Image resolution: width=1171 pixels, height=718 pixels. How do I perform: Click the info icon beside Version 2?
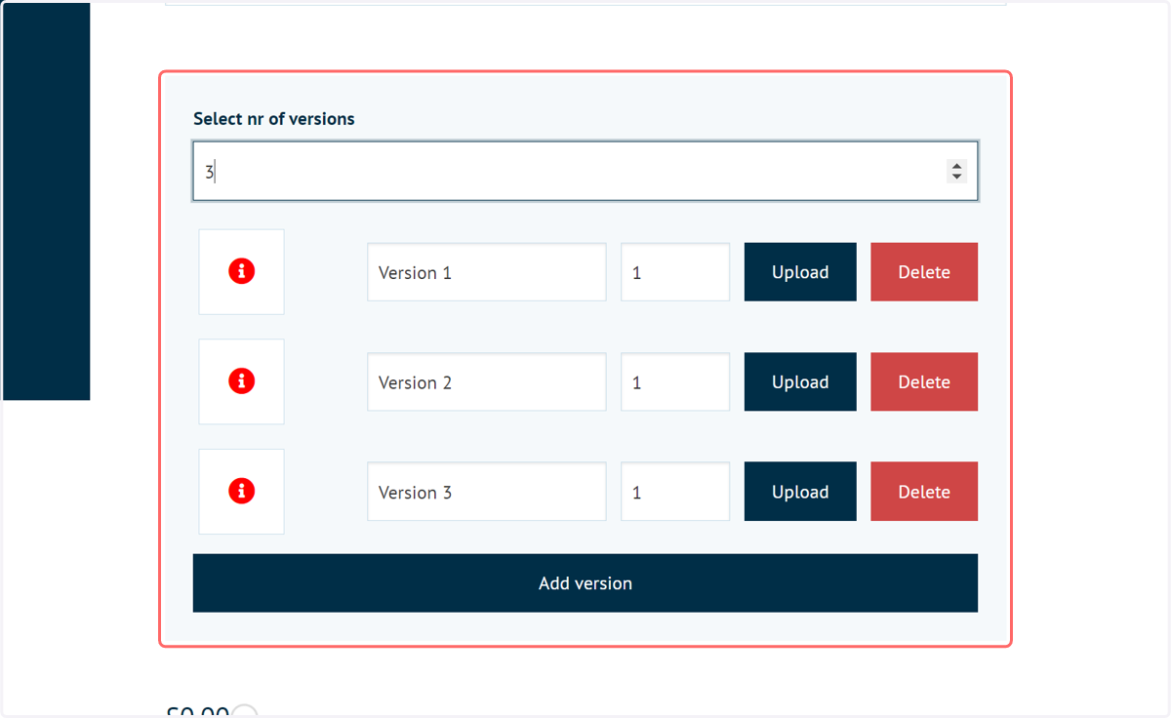241,381
